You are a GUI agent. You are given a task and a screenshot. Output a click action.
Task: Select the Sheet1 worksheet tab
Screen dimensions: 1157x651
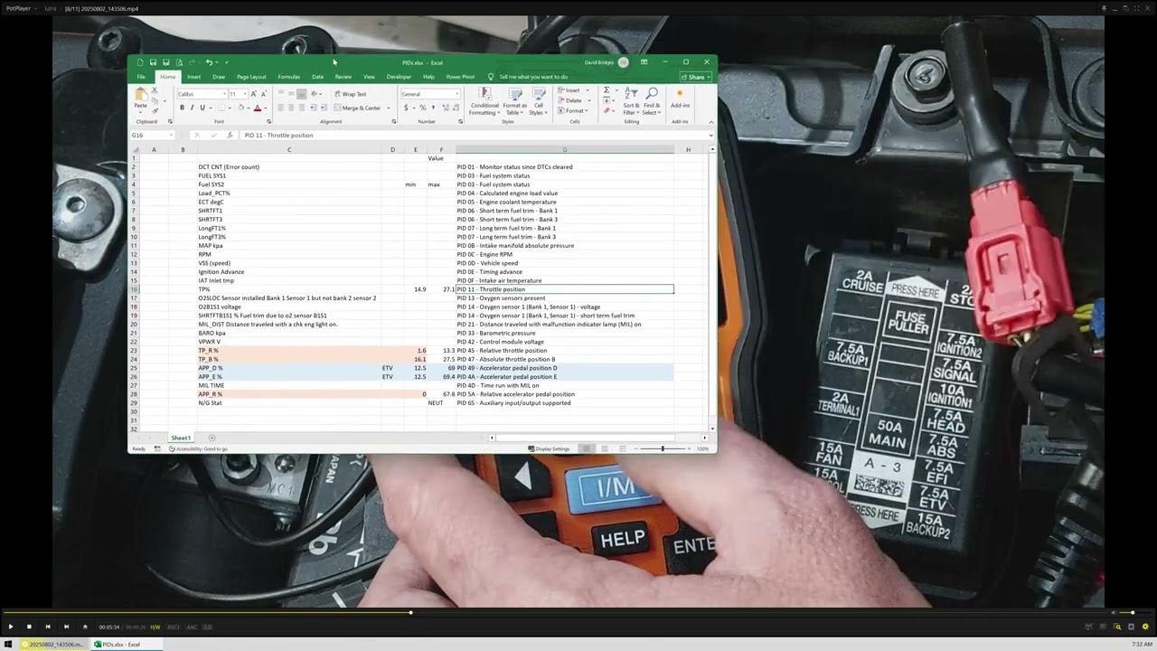tap(181, 438)
